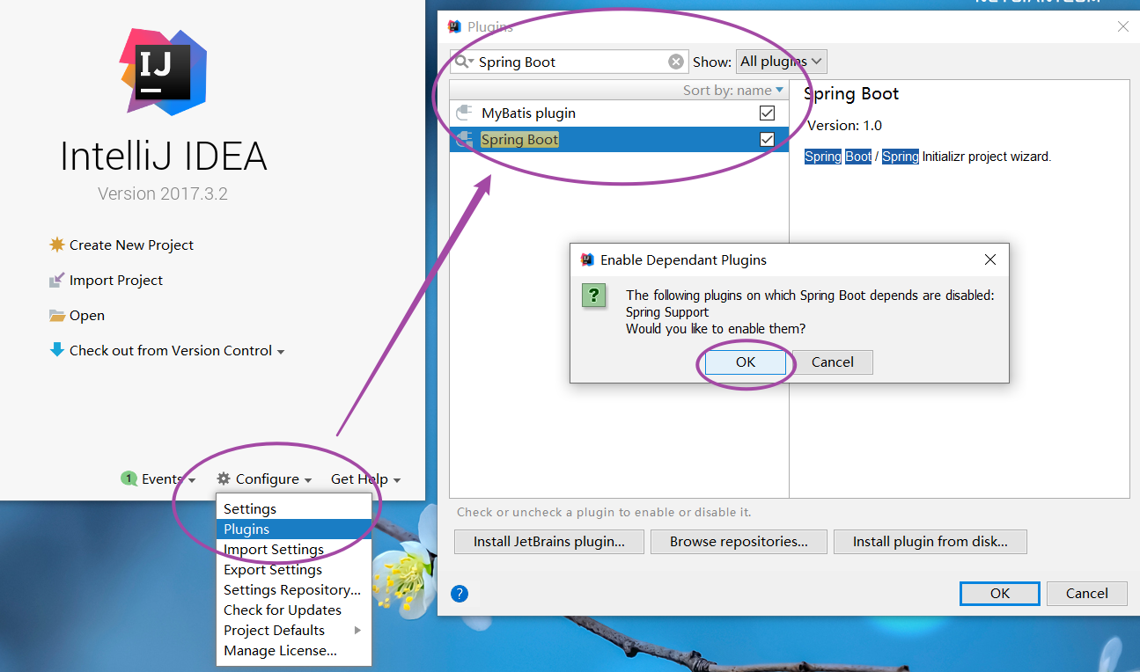Choose Export Settings from Configure menu
The height and width of the screenshot is (672, 1140).
coord(294,569)
